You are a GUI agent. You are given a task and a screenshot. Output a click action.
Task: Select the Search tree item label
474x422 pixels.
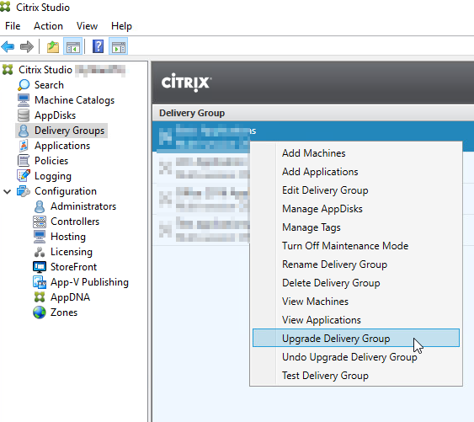[x=49, y=85]
